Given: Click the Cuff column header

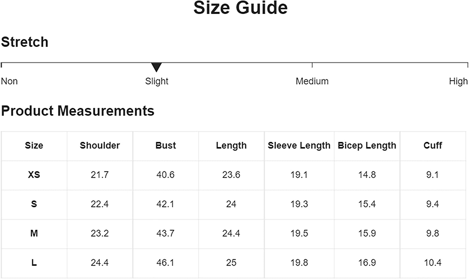Looking at the screenshot, I should click(x=433, y=146).
